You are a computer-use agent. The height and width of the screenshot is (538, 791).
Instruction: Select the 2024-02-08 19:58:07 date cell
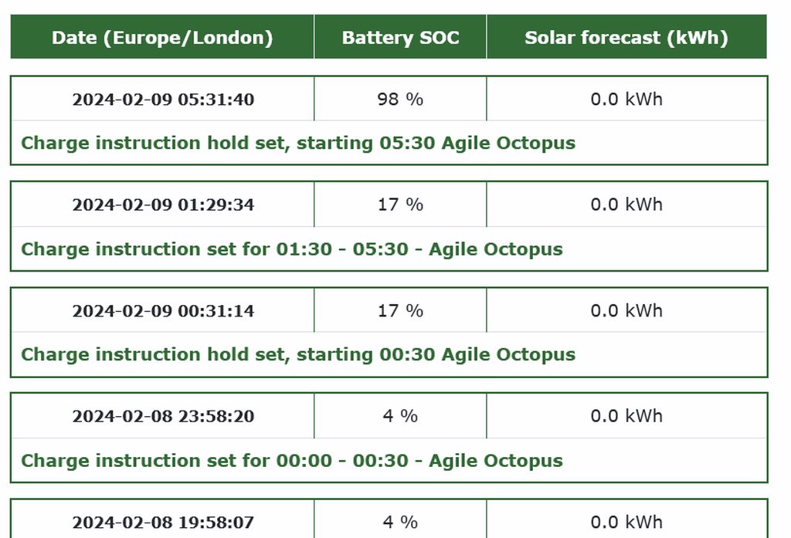click(x=163, y=523)
